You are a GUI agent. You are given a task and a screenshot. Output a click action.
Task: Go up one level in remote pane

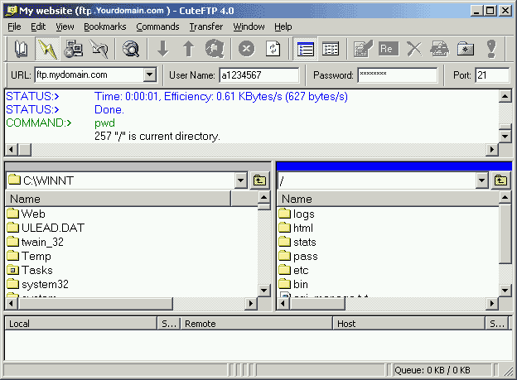500,180
